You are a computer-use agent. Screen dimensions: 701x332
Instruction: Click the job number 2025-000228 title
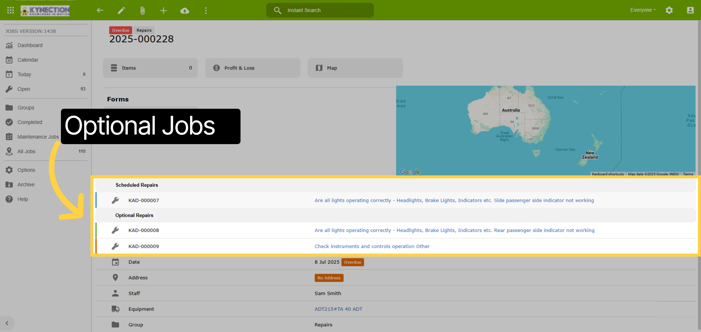pyautogui.click(x=141, y=39)
